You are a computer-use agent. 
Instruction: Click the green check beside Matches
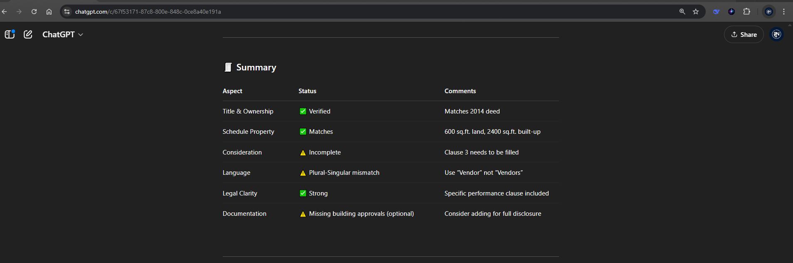303,132
